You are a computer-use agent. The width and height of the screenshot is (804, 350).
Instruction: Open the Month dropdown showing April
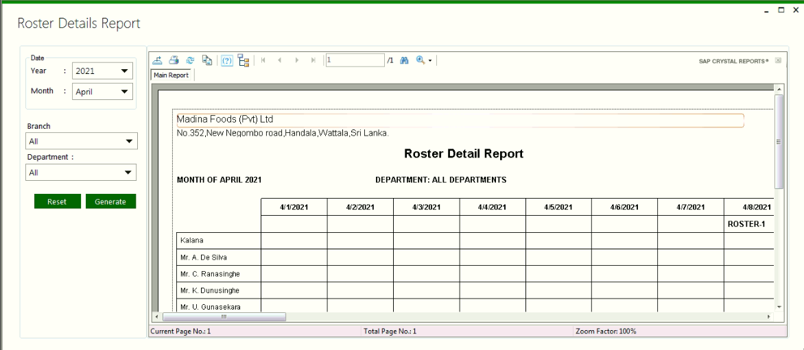pos(103,92)
